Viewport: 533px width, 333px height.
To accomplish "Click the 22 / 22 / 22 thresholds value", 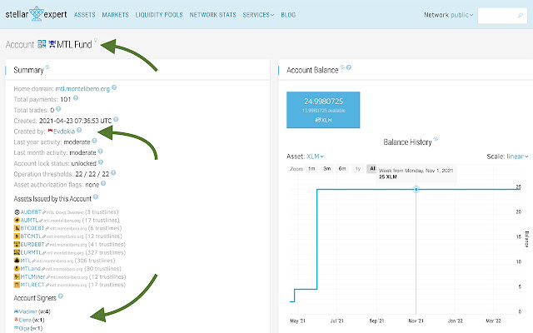I will [92, 174].
